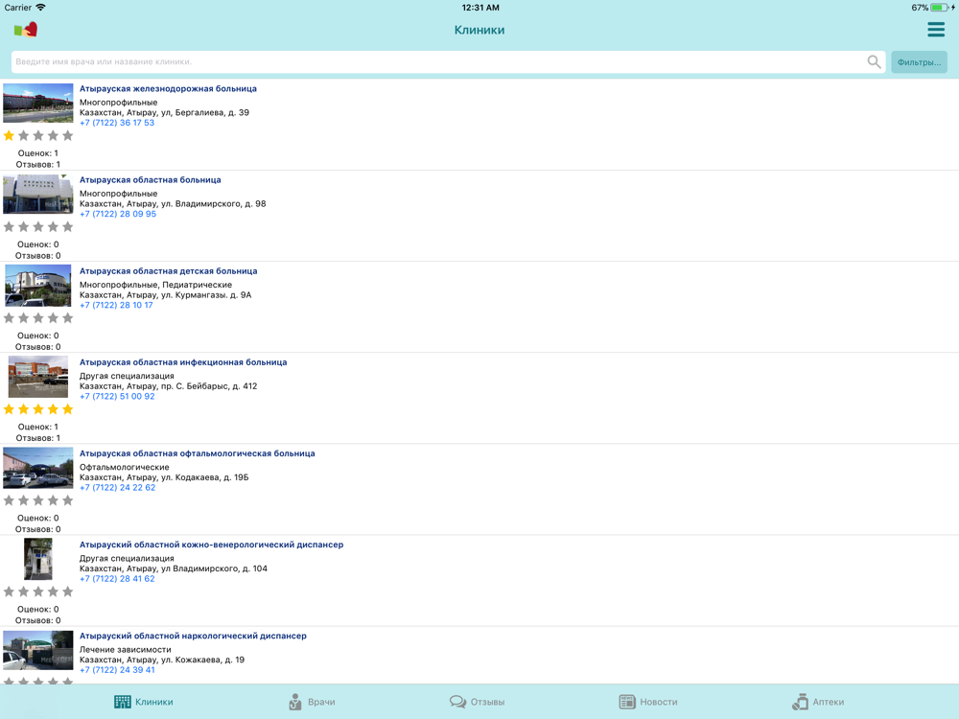
Task: Open the Фильтры filter button
Action: (x=919, y=61)
